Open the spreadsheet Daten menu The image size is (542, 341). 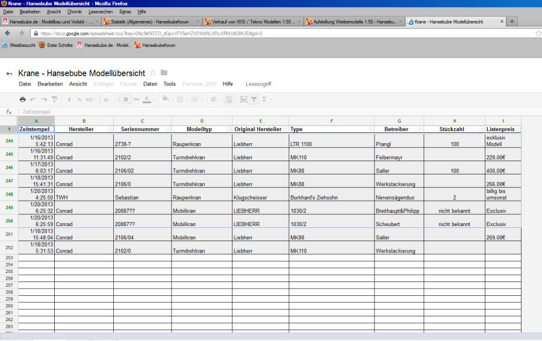pos(150,84)
